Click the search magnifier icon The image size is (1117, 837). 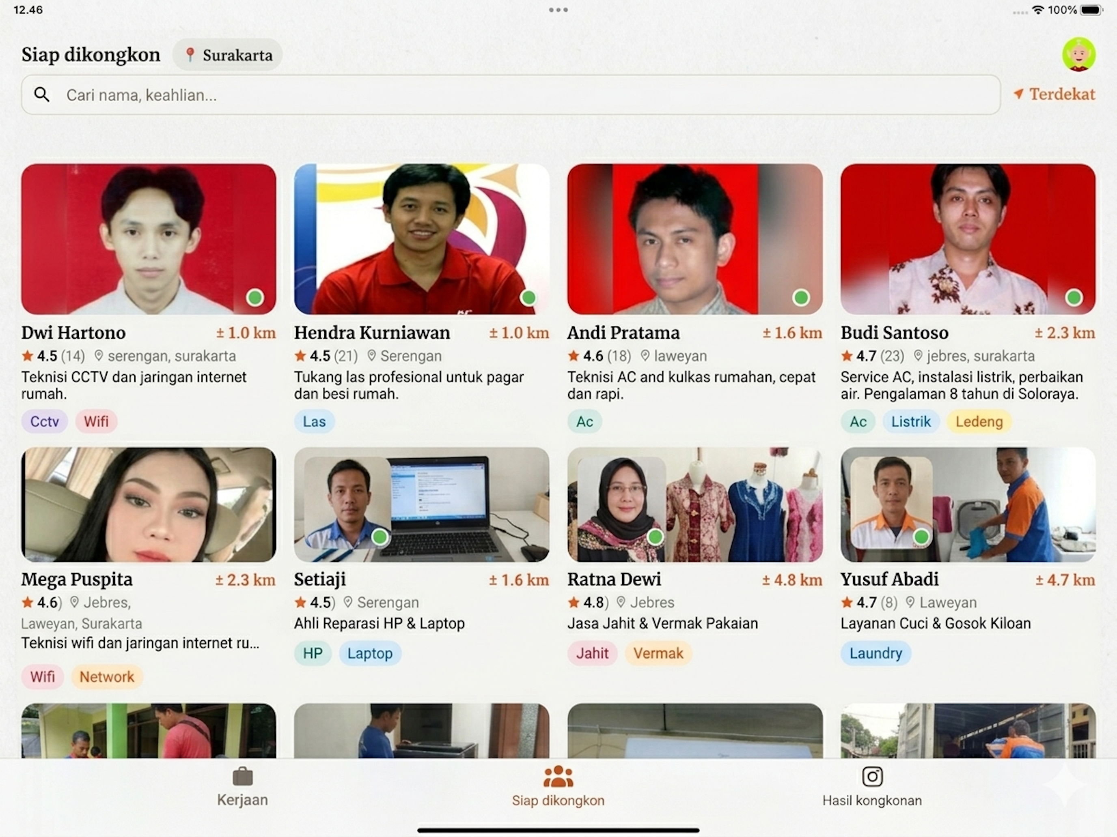click(42, 94)
